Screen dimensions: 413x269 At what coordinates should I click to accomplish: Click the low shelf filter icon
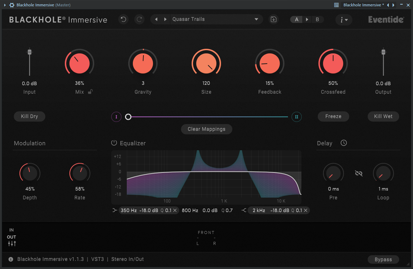pyautogui.click(x=114, y=210)
